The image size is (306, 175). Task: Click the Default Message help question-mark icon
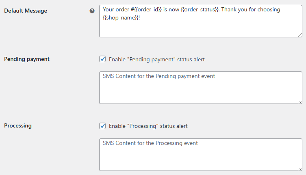pos(92,11)
